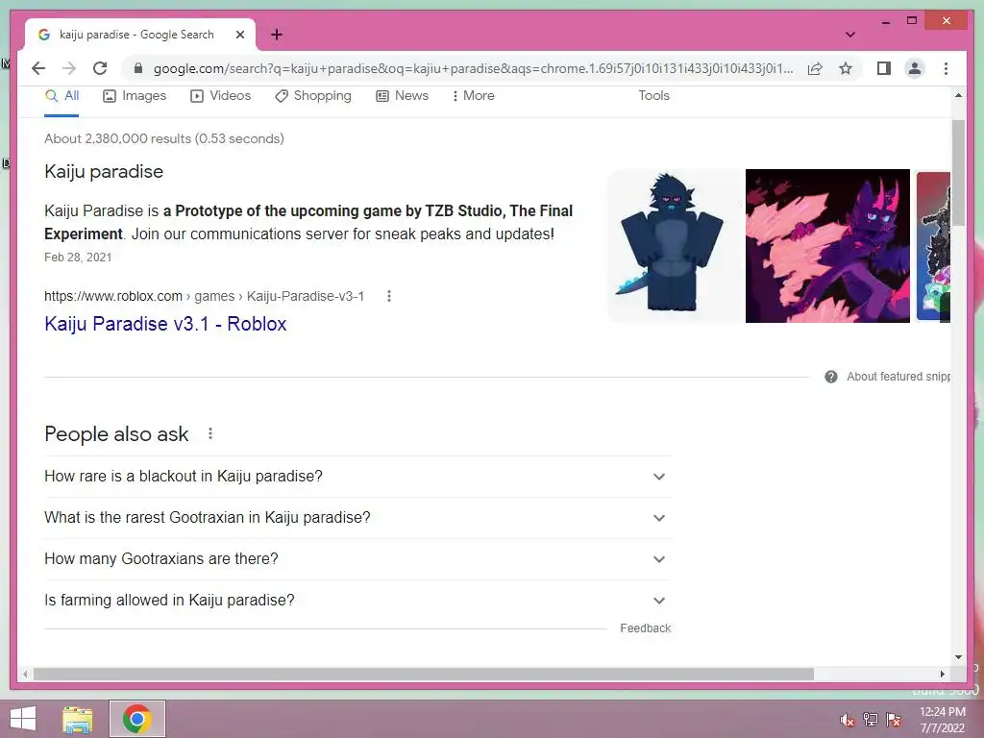
Task: Click the horizontal scrollbar right arrow
Action: (x=942, y=674)
